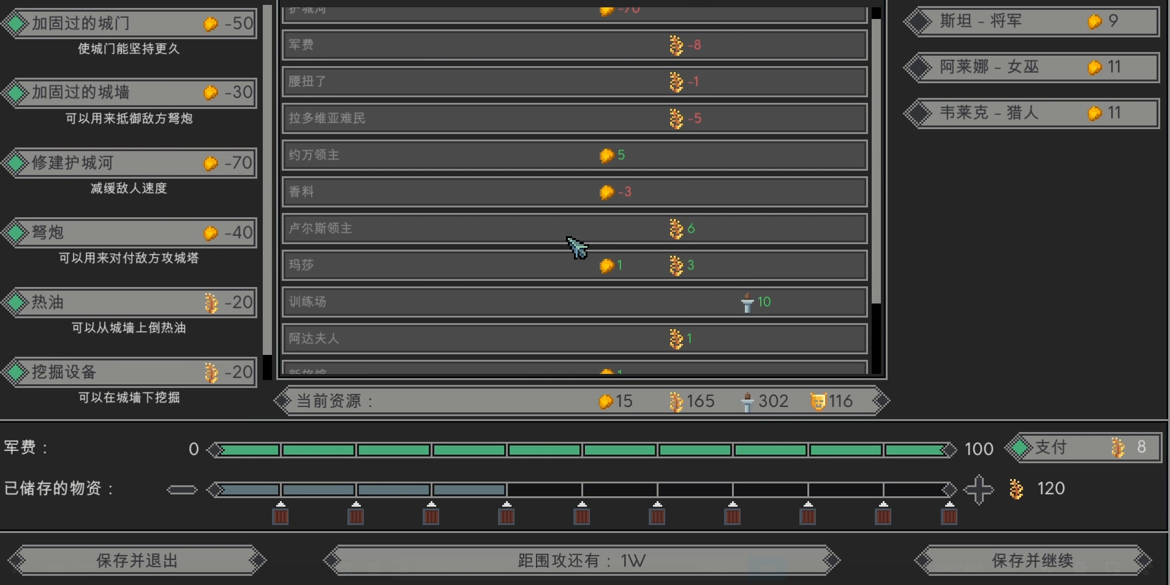Viewport: 1170px width, 585px height.
Task: Click the wheat icon inside the 支付 button
Action: click(1118, 447)
